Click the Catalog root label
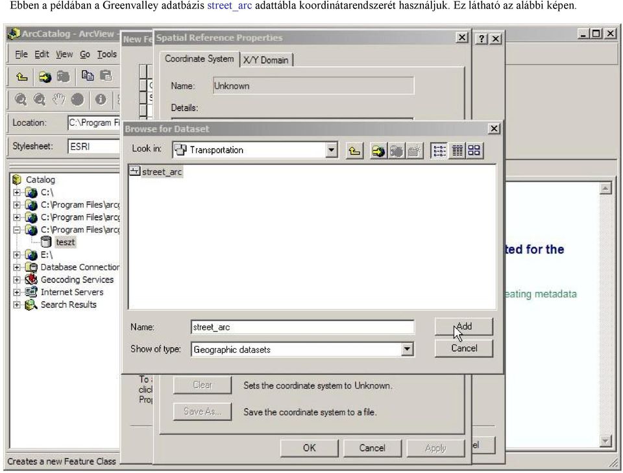The width and height of the screenshot is (623, 473). [40, 180]
